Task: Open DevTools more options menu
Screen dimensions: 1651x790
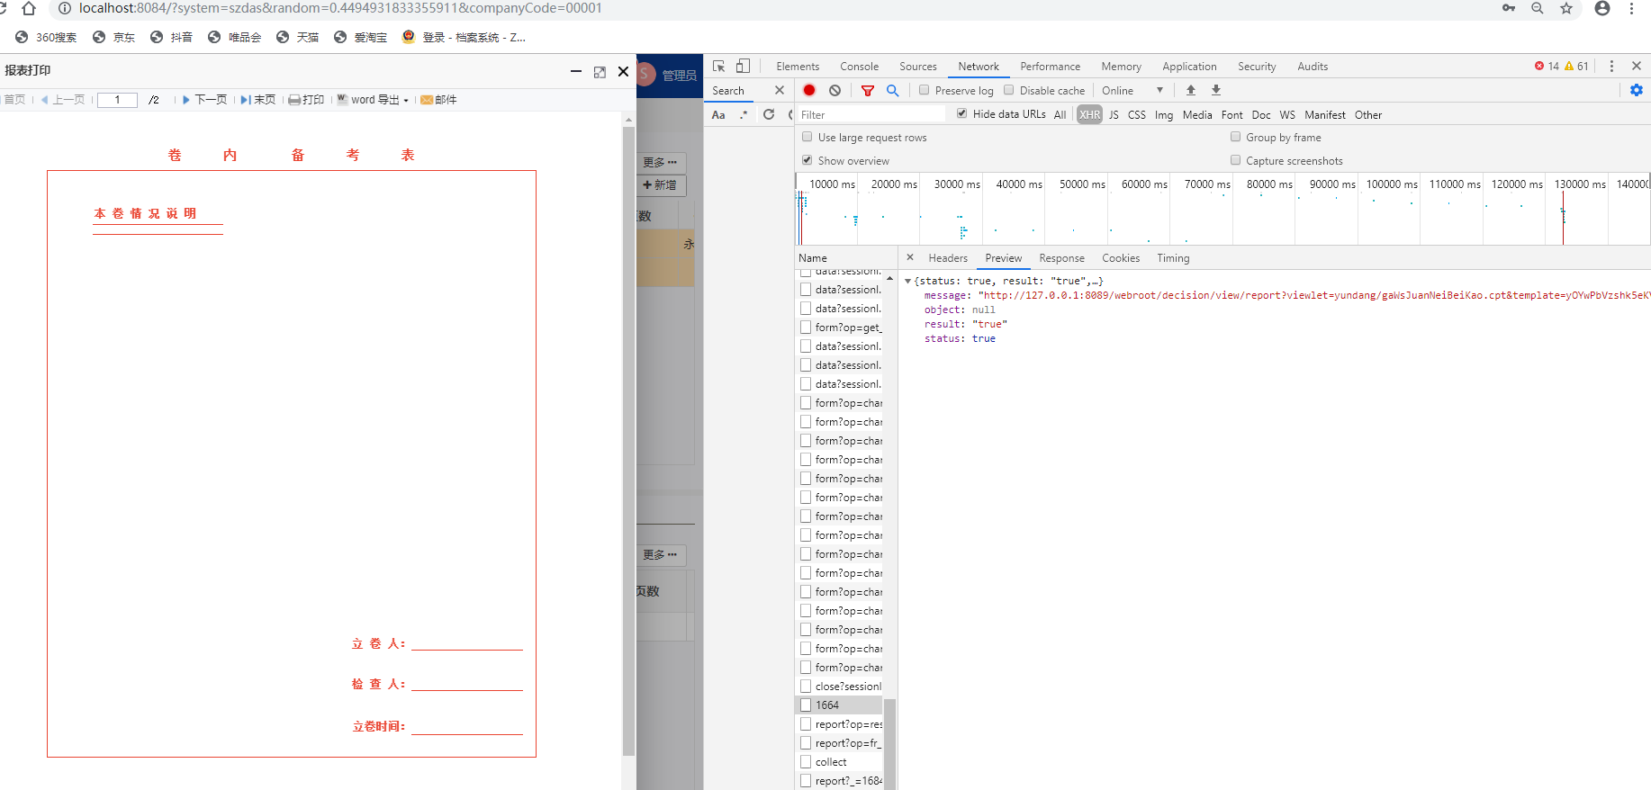Action: point(1611,67)
